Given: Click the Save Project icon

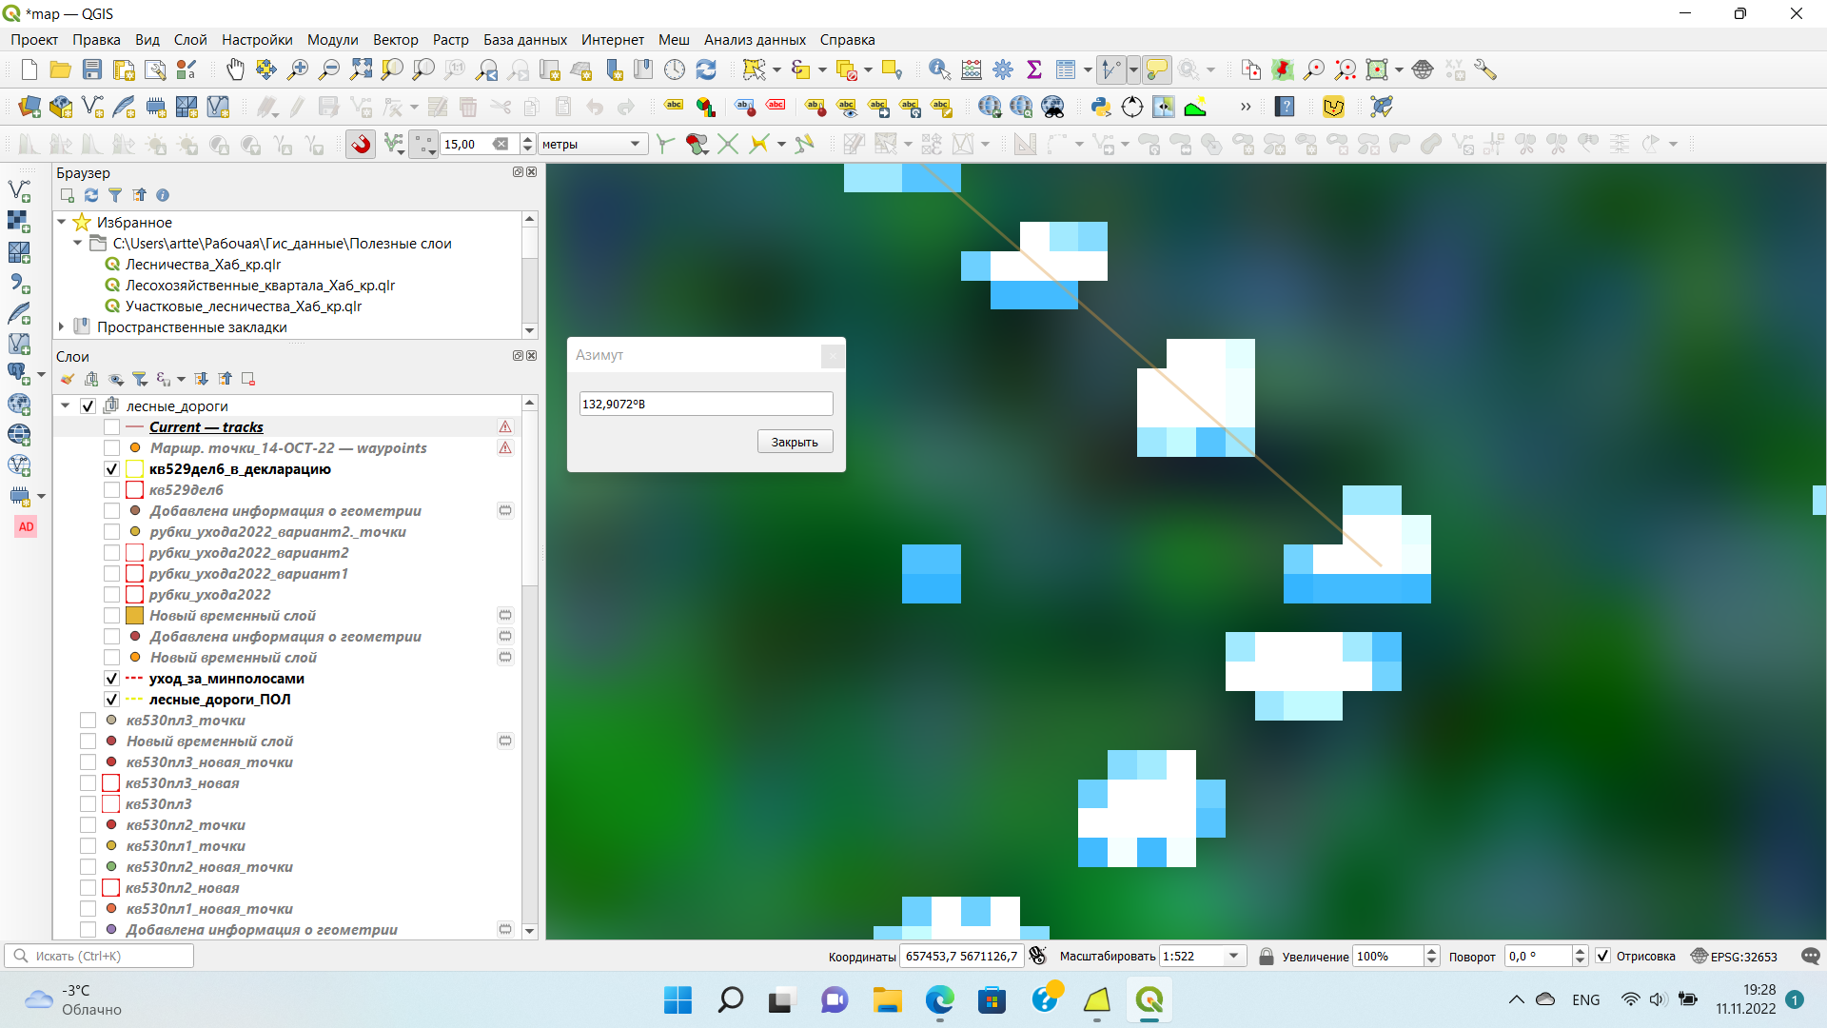Looking at the screenshot, I should (92, 69).
